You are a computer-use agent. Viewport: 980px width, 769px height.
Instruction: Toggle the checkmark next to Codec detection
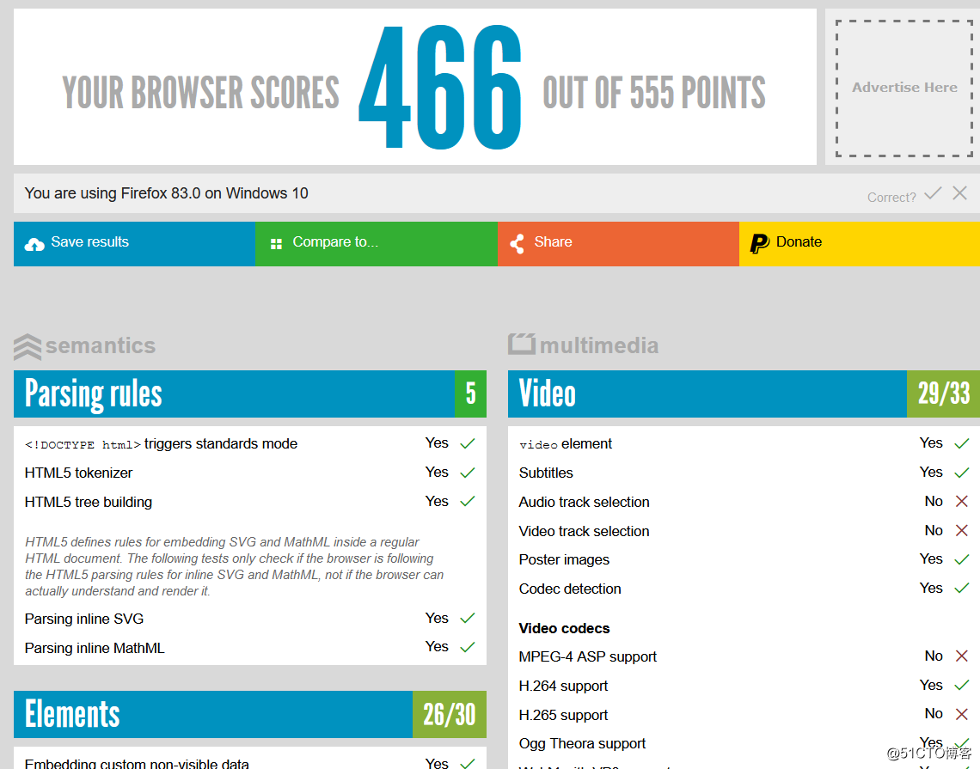[x=962, y=588]
